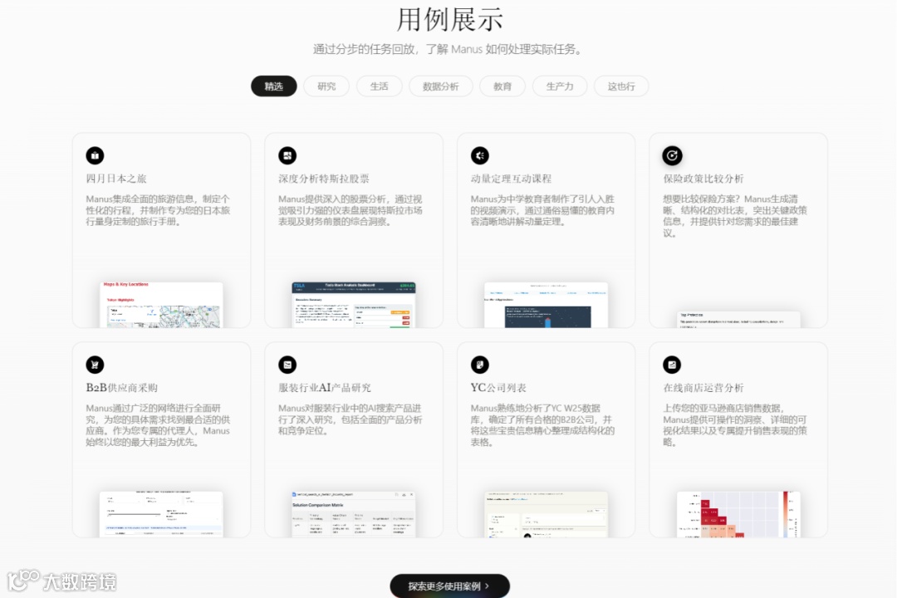This screenshot has width=897, height=598.
Task: Open the YC公司列表 title link
Action: pyautogui.click(x=498, y=387)
